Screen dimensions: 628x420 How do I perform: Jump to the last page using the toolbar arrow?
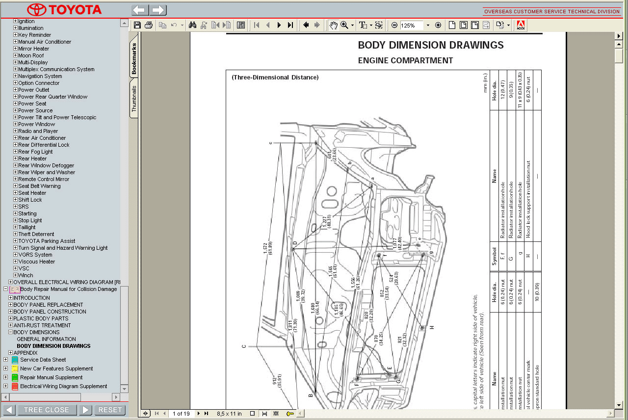290,25
